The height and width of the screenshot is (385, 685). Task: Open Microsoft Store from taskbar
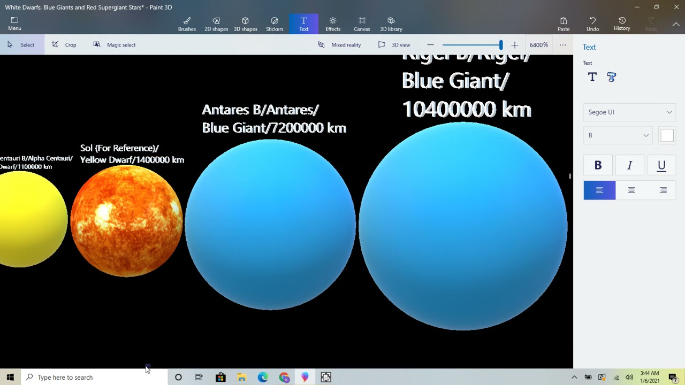coord(220,377)
